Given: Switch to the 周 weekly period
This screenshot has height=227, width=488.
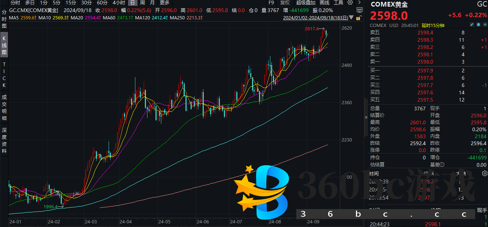Looking at the screenshot, I should [x=142, y=3].
